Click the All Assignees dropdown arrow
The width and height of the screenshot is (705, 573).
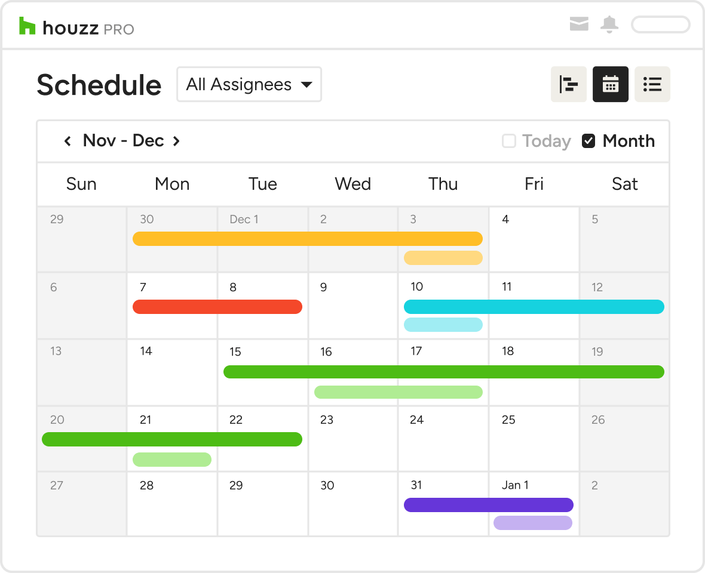(x=306, y=85)
